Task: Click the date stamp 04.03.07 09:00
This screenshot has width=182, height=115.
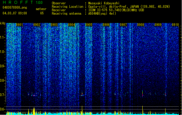Action: [x=15, y=13]
